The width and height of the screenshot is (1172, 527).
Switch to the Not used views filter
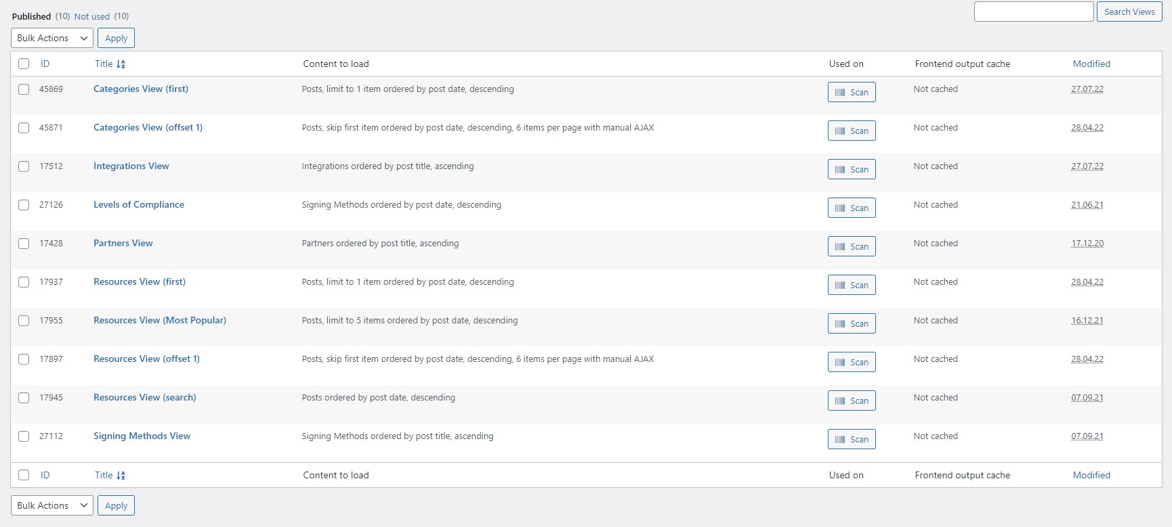click(92, 16)
